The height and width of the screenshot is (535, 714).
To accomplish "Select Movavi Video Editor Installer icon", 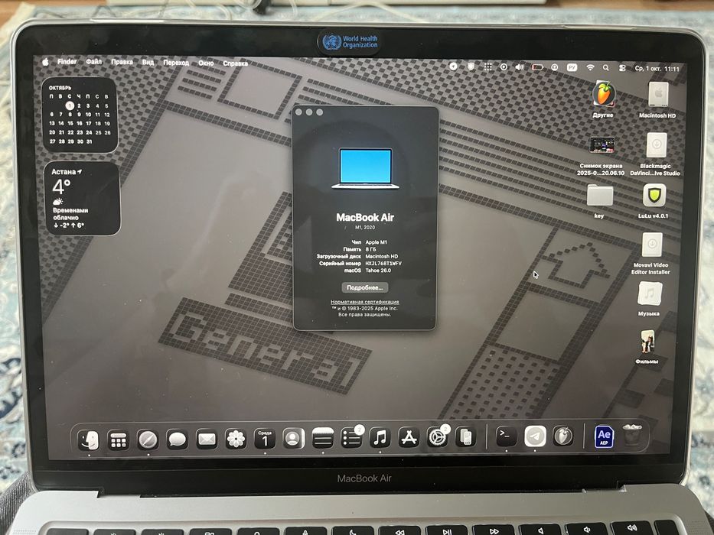I will [650, 254].
